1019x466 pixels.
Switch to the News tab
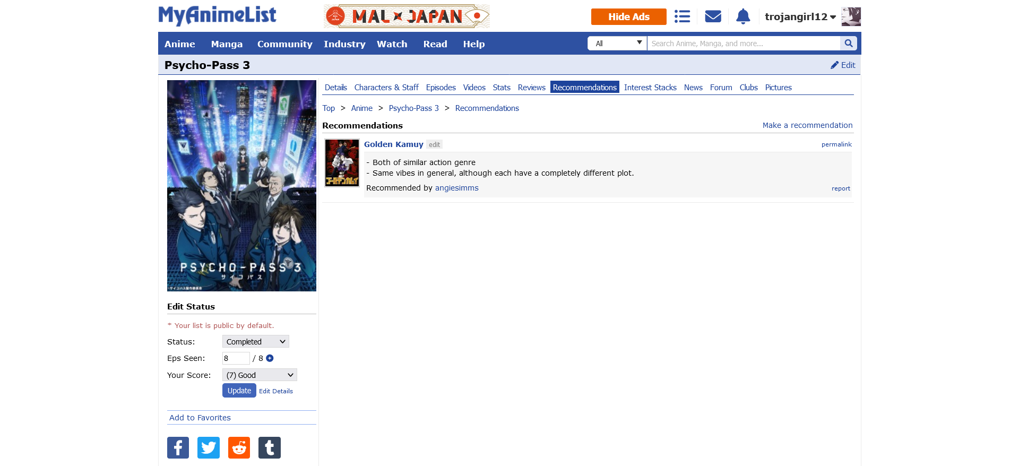point(693,88)
